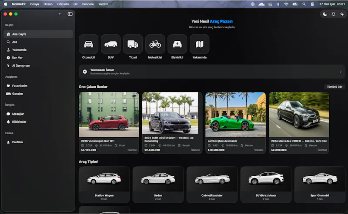The image size is (348, 214).
Task: Open the Motosiklet category icon
Action: point(155,44)
